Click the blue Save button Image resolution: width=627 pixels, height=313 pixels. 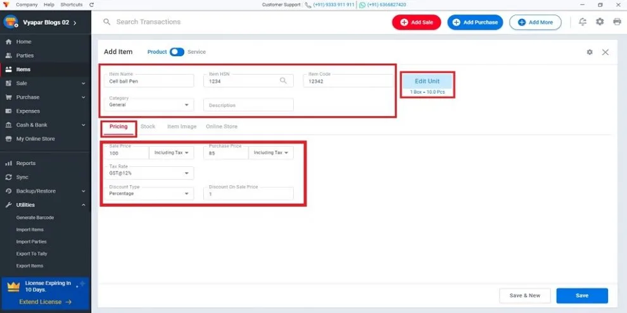pos(582,295)
